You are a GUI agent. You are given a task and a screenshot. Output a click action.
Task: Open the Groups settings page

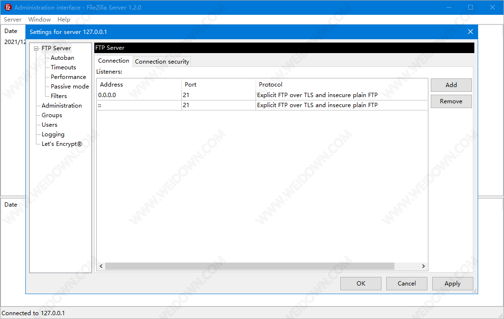(52, 115)
